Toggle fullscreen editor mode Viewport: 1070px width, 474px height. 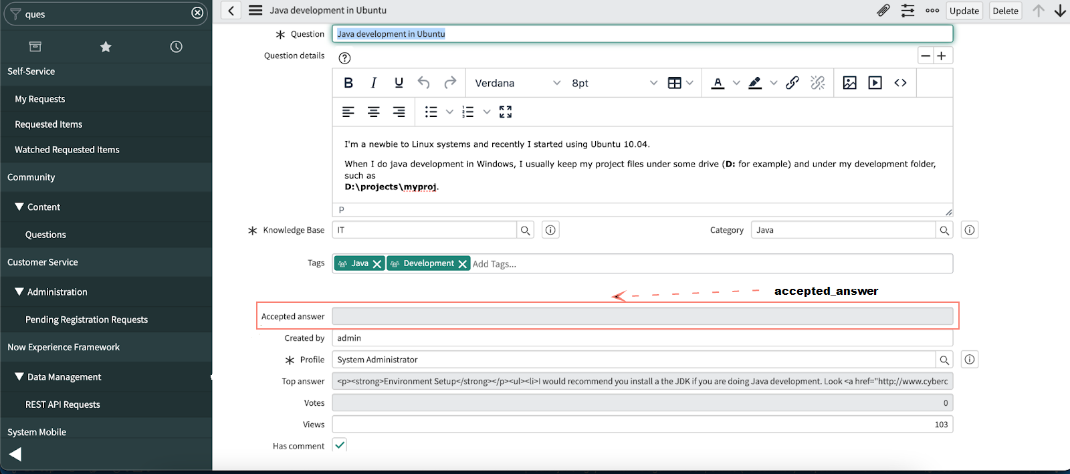506,112
